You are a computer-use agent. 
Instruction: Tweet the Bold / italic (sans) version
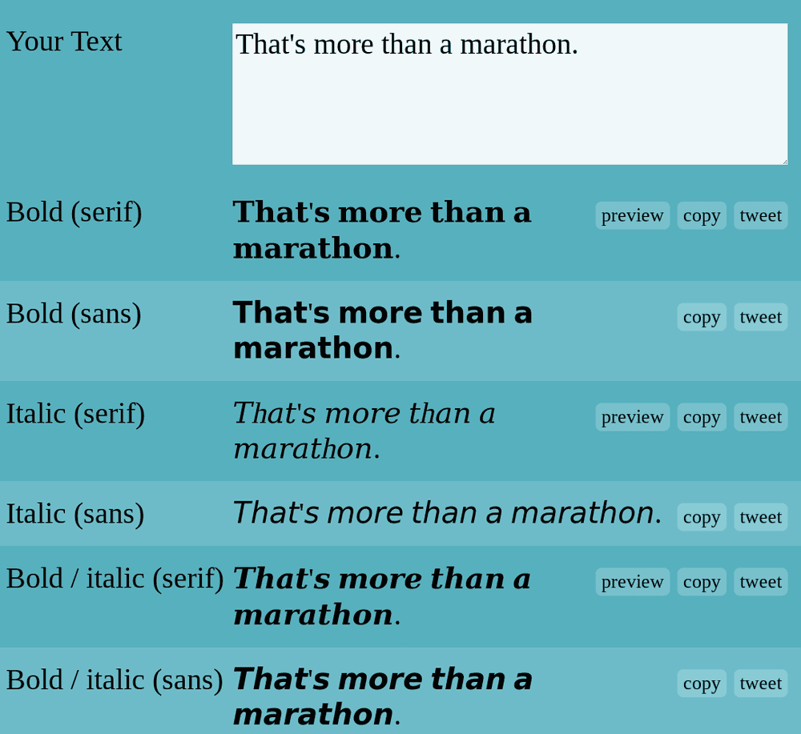759,683
